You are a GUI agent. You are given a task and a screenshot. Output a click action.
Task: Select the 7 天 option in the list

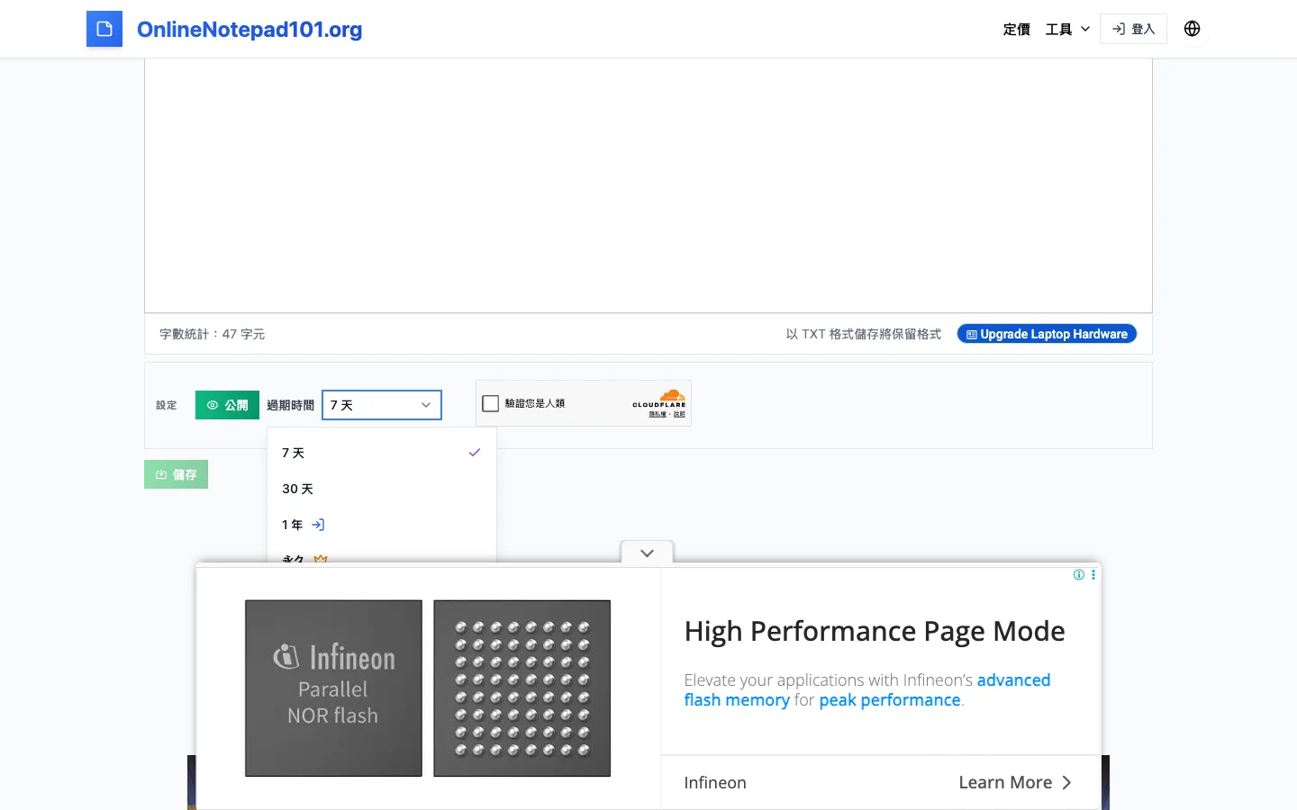click(382, 453)
